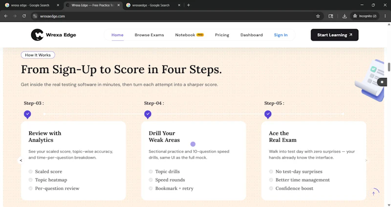Click the check icon beside Bookmark + retry
The width and height of the screenshot is (391, 207).
click(x=151, y=188)
